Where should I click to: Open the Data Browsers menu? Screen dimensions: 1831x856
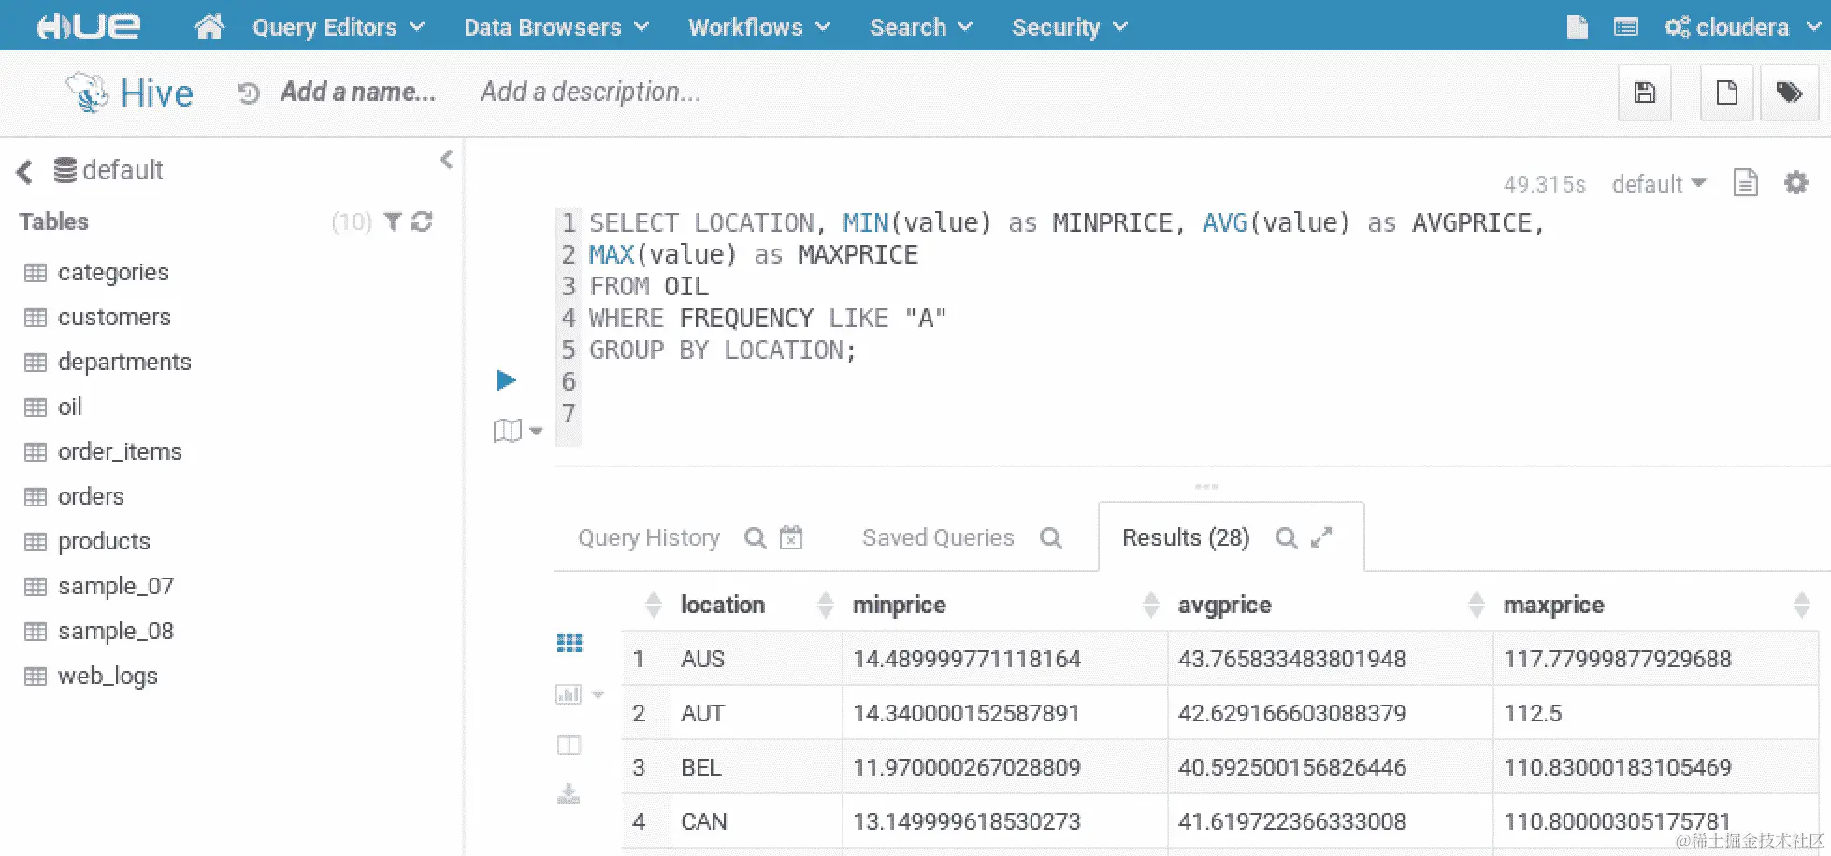[556, 27]
